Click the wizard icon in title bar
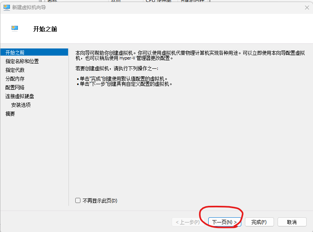 pyautogui.click(x=7, y=8)
